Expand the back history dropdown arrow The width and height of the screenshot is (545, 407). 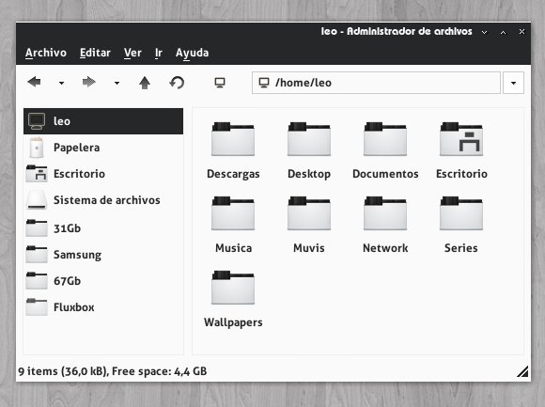tap(61, 83)
